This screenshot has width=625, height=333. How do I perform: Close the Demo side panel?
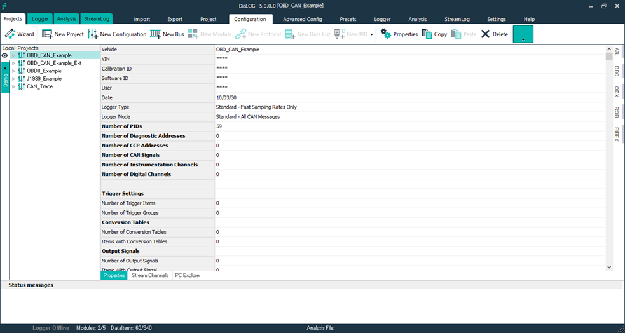pyautogui.click(x=5, y=67)
